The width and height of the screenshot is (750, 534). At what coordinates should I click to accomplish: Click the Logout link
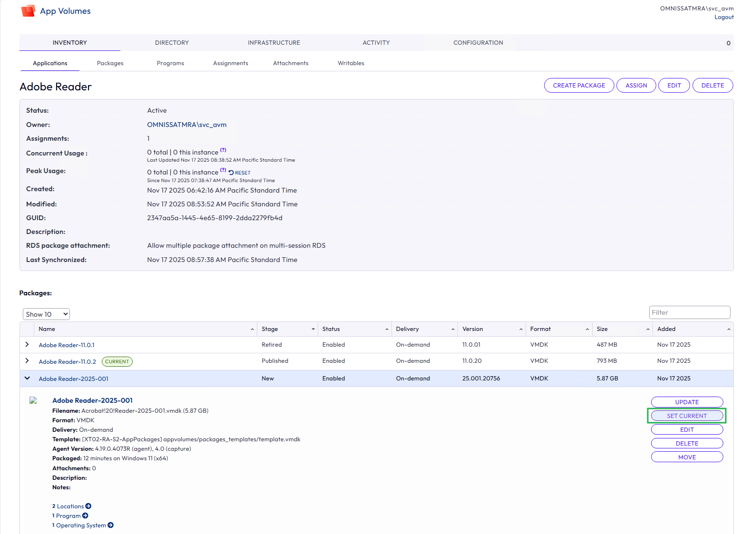[724, 17]
